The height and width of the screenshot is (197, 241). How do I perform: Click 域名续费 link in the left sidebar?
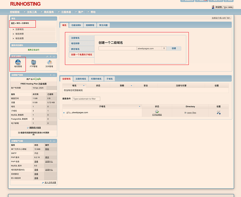coord(19,38)
